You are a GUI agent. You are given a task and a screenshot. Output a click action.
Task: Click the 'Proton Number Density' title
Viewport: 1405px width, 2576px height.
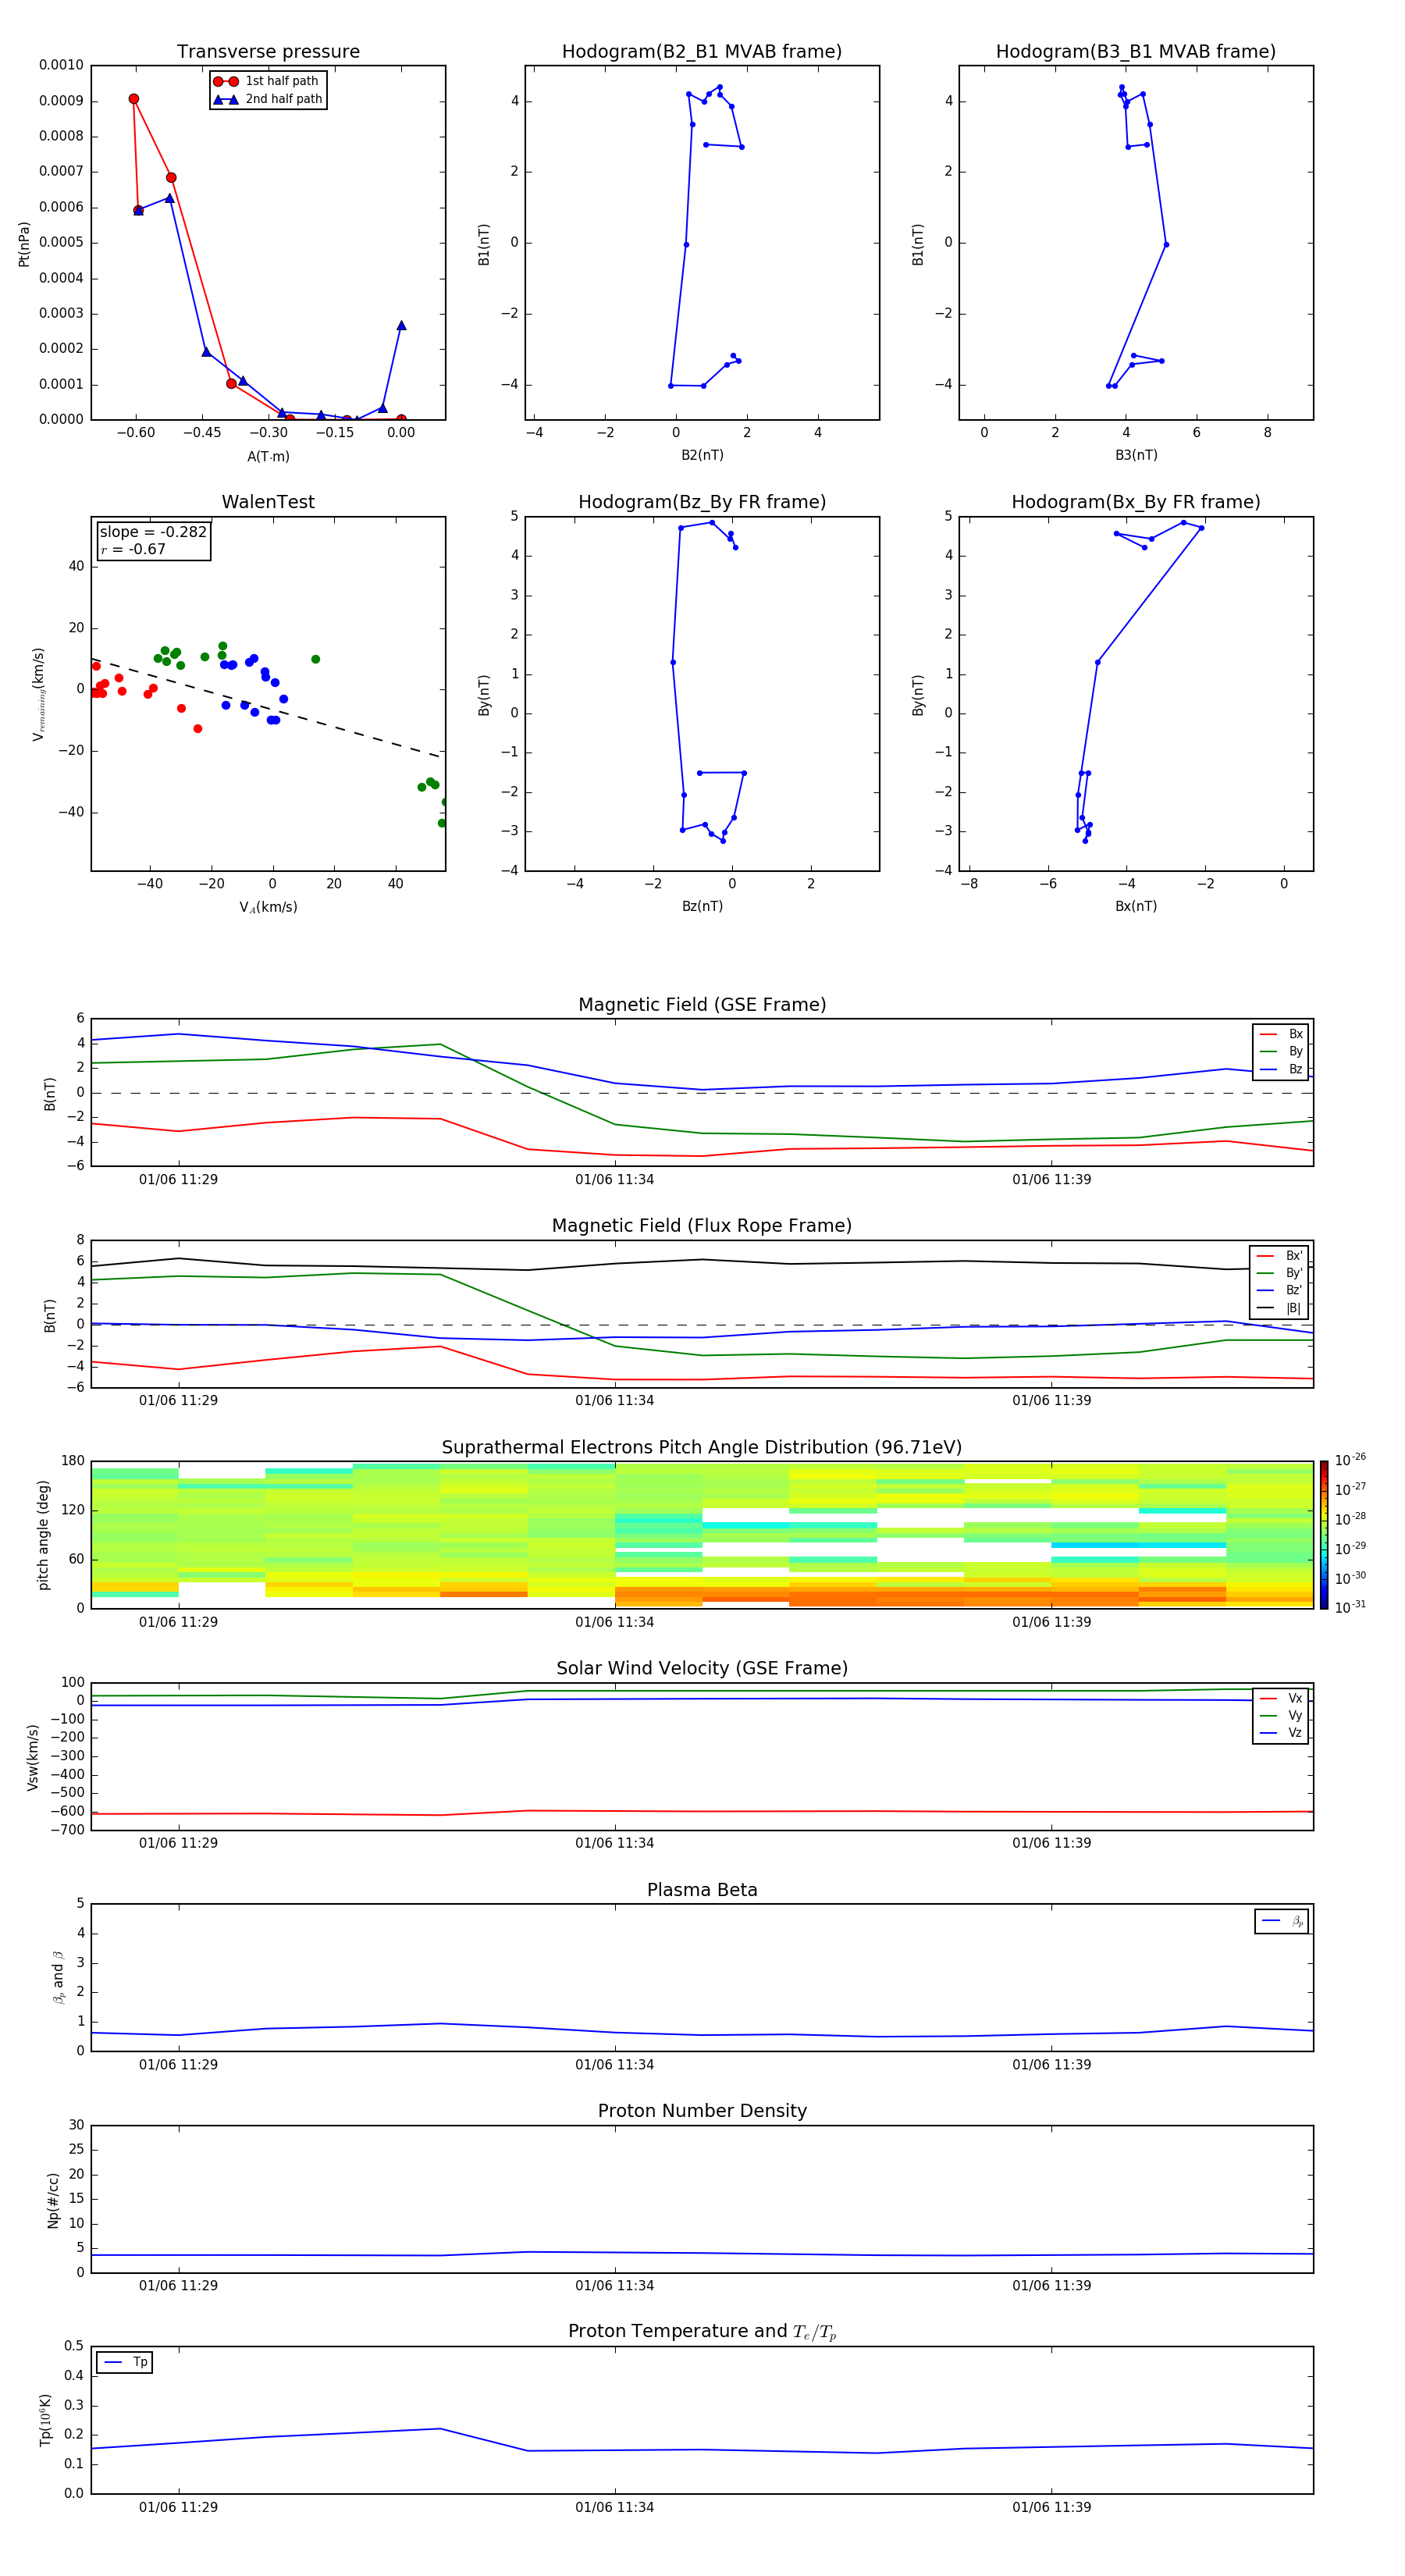(702, 2111)
